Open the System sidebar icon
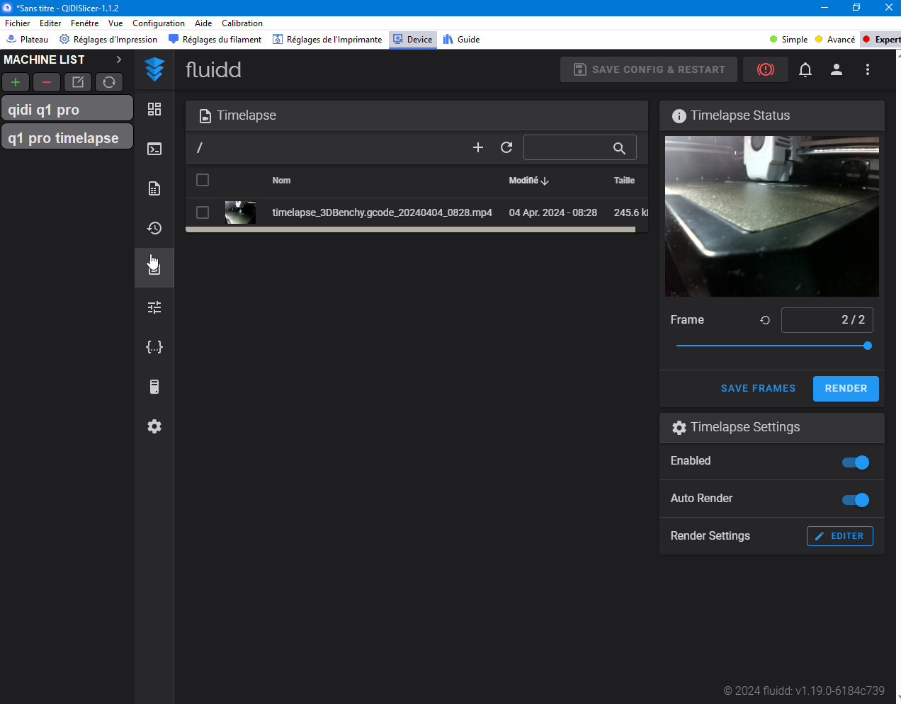The height and width of the screenshot is (704, 901). 154,387
